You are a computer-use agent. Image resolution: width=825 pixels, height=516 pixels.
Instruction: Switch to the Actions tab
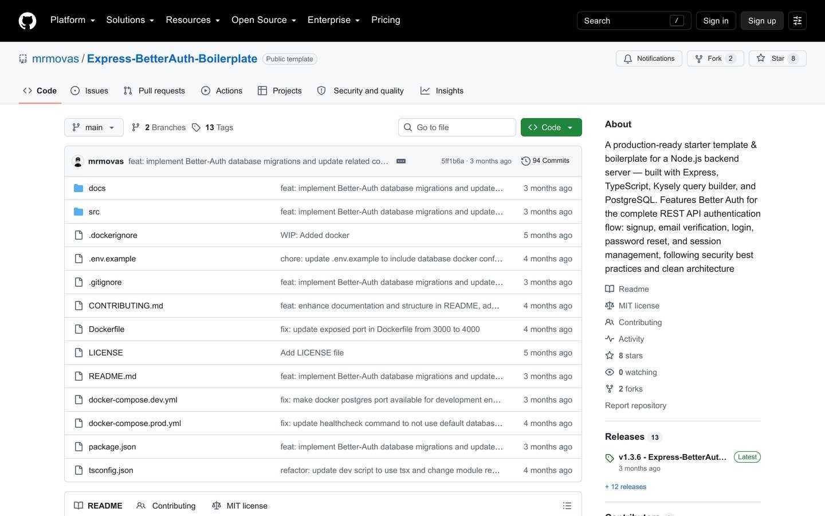click(222, 91)
